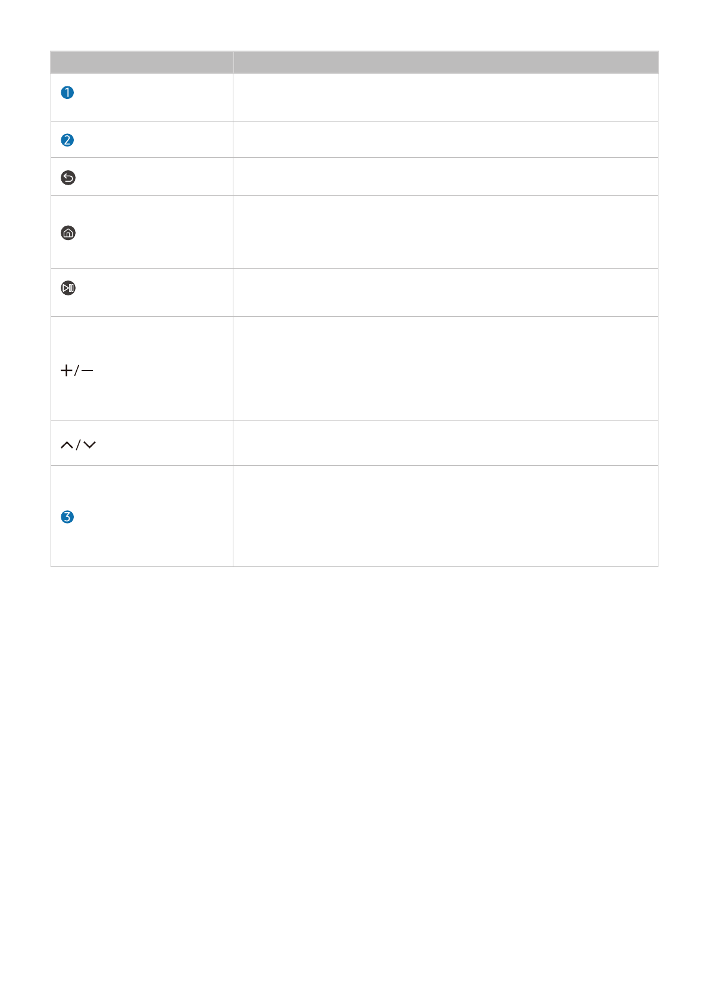Click the minus volume symbol

click(87, 370)
